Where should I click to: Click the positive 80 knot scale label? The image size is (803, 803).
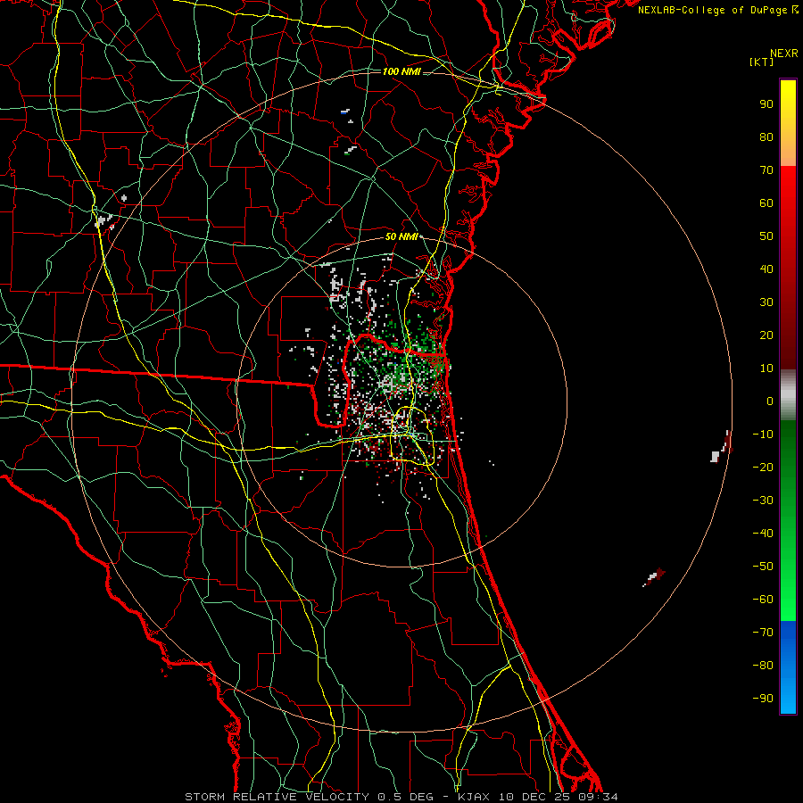766,137
